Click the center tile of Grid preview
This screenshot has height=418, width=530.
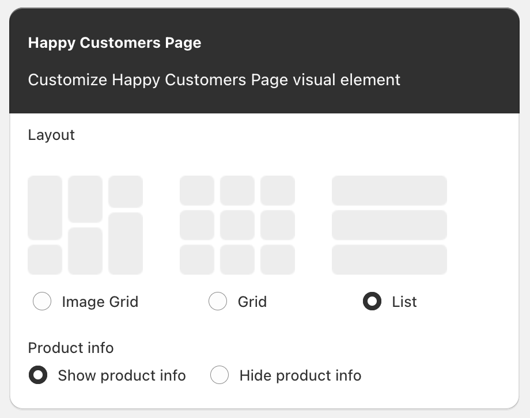click(x=237, y=225)
